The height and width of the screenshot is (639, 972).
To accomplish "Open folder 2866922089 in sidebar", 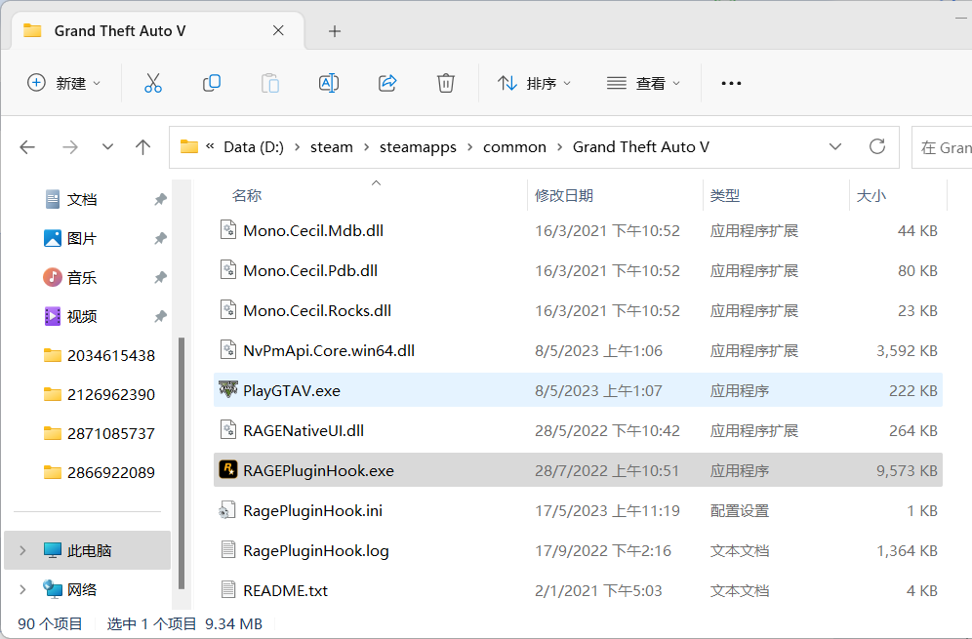I will tap(100, 473).
